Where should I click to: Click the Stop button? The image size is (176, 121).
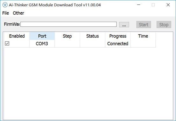point(164,24)
